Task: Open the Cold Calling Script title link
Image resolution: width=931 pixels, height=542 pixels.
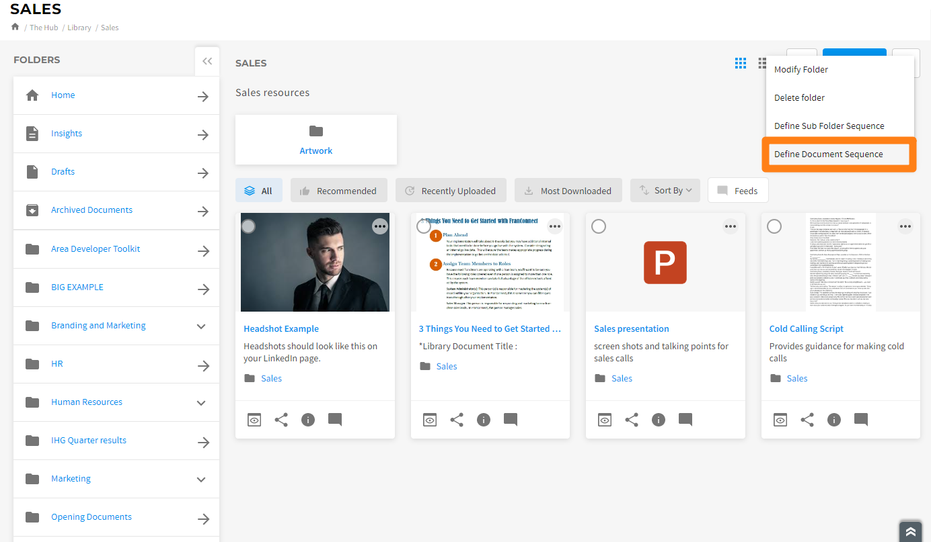Action: tap(806, 329)
